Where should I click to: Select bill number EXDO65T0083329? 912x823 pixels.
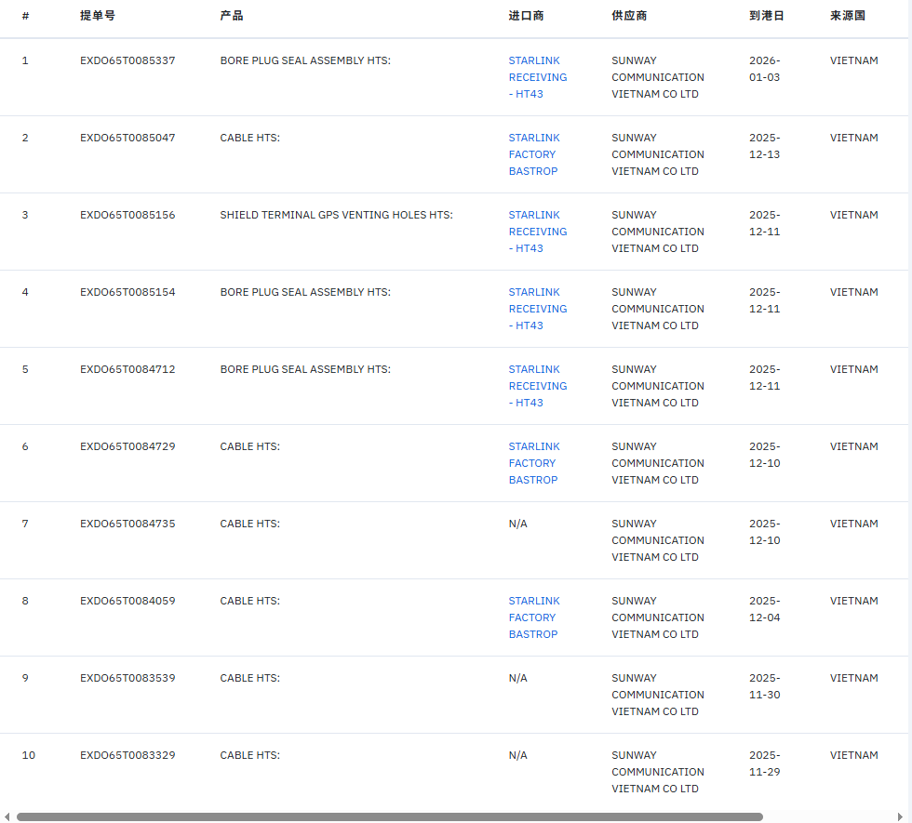coord(127,755)
